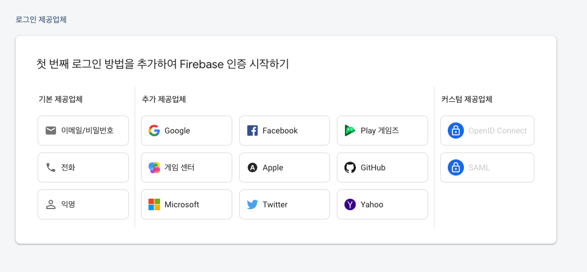Click the Microsoft four-square logo
587x272 pixels.
tap(154, 204)
